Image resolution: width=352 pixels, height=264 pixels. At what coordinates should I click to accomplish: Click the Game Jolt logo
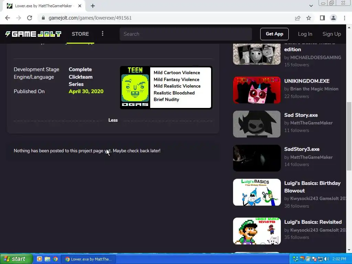(x=33, y=34)
